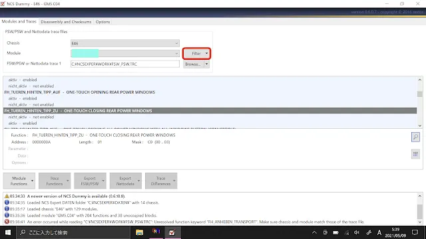
Task: Open File Explorer from taskbar
Action: point(139,232)
